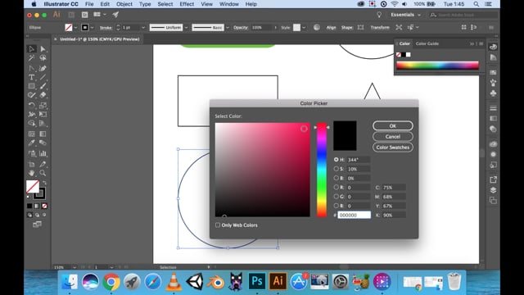Open the Layers panel icon in right dock

[x=493, y=190]
